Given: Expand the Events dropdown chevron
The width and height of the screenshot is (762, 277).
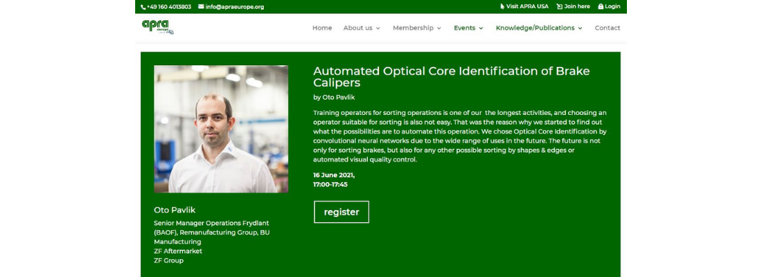Looking at the screenshot, I should coord(481,28).
